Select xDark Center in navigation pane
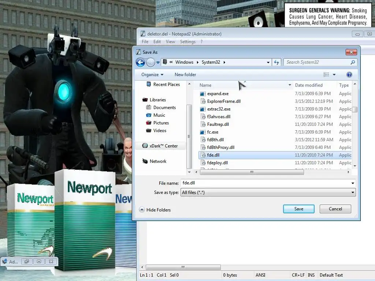 [x=160, y=146]
